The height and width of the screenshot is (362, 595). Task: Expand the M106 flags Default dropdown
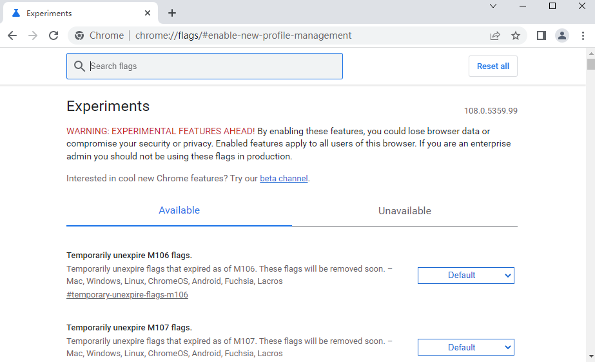click(465, 276)
